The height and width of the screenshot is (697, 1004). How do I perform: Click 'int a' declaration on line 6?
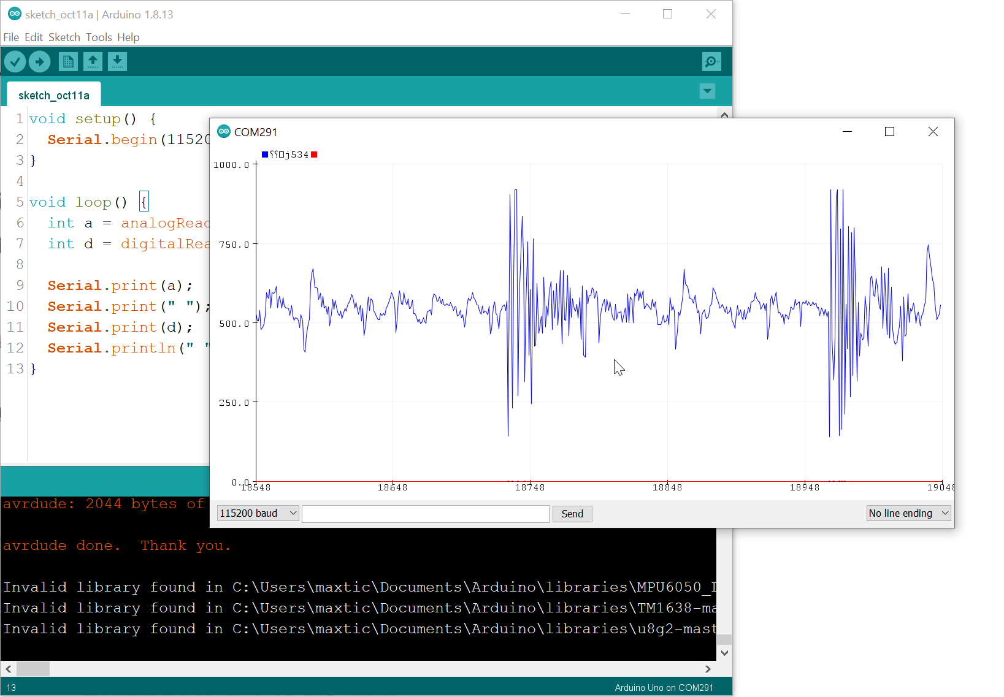coord(71,223)
